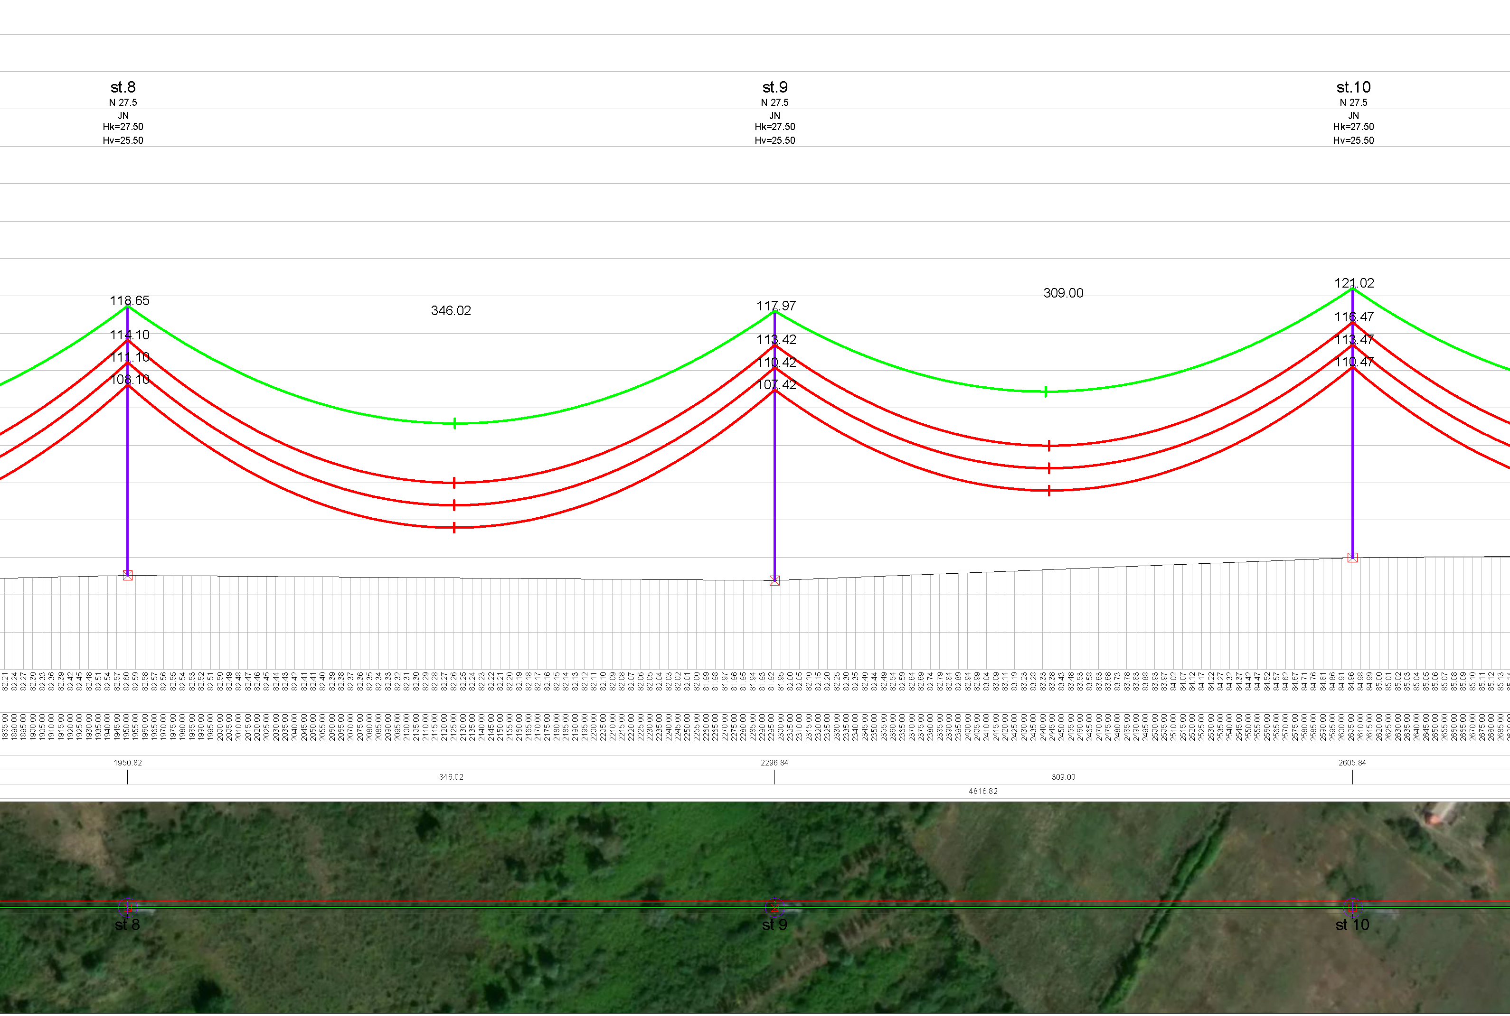Click st 8 marker on aerial map
Image resolution: width=1510 pixels, height=1016 pixels.
pos(128,907)
